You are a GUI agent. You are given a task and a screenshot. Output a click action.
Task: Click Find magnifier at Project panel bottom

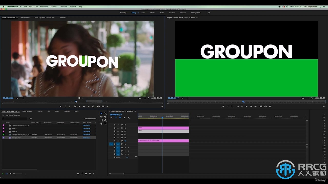pyautogui.click(x=82, y=174)
